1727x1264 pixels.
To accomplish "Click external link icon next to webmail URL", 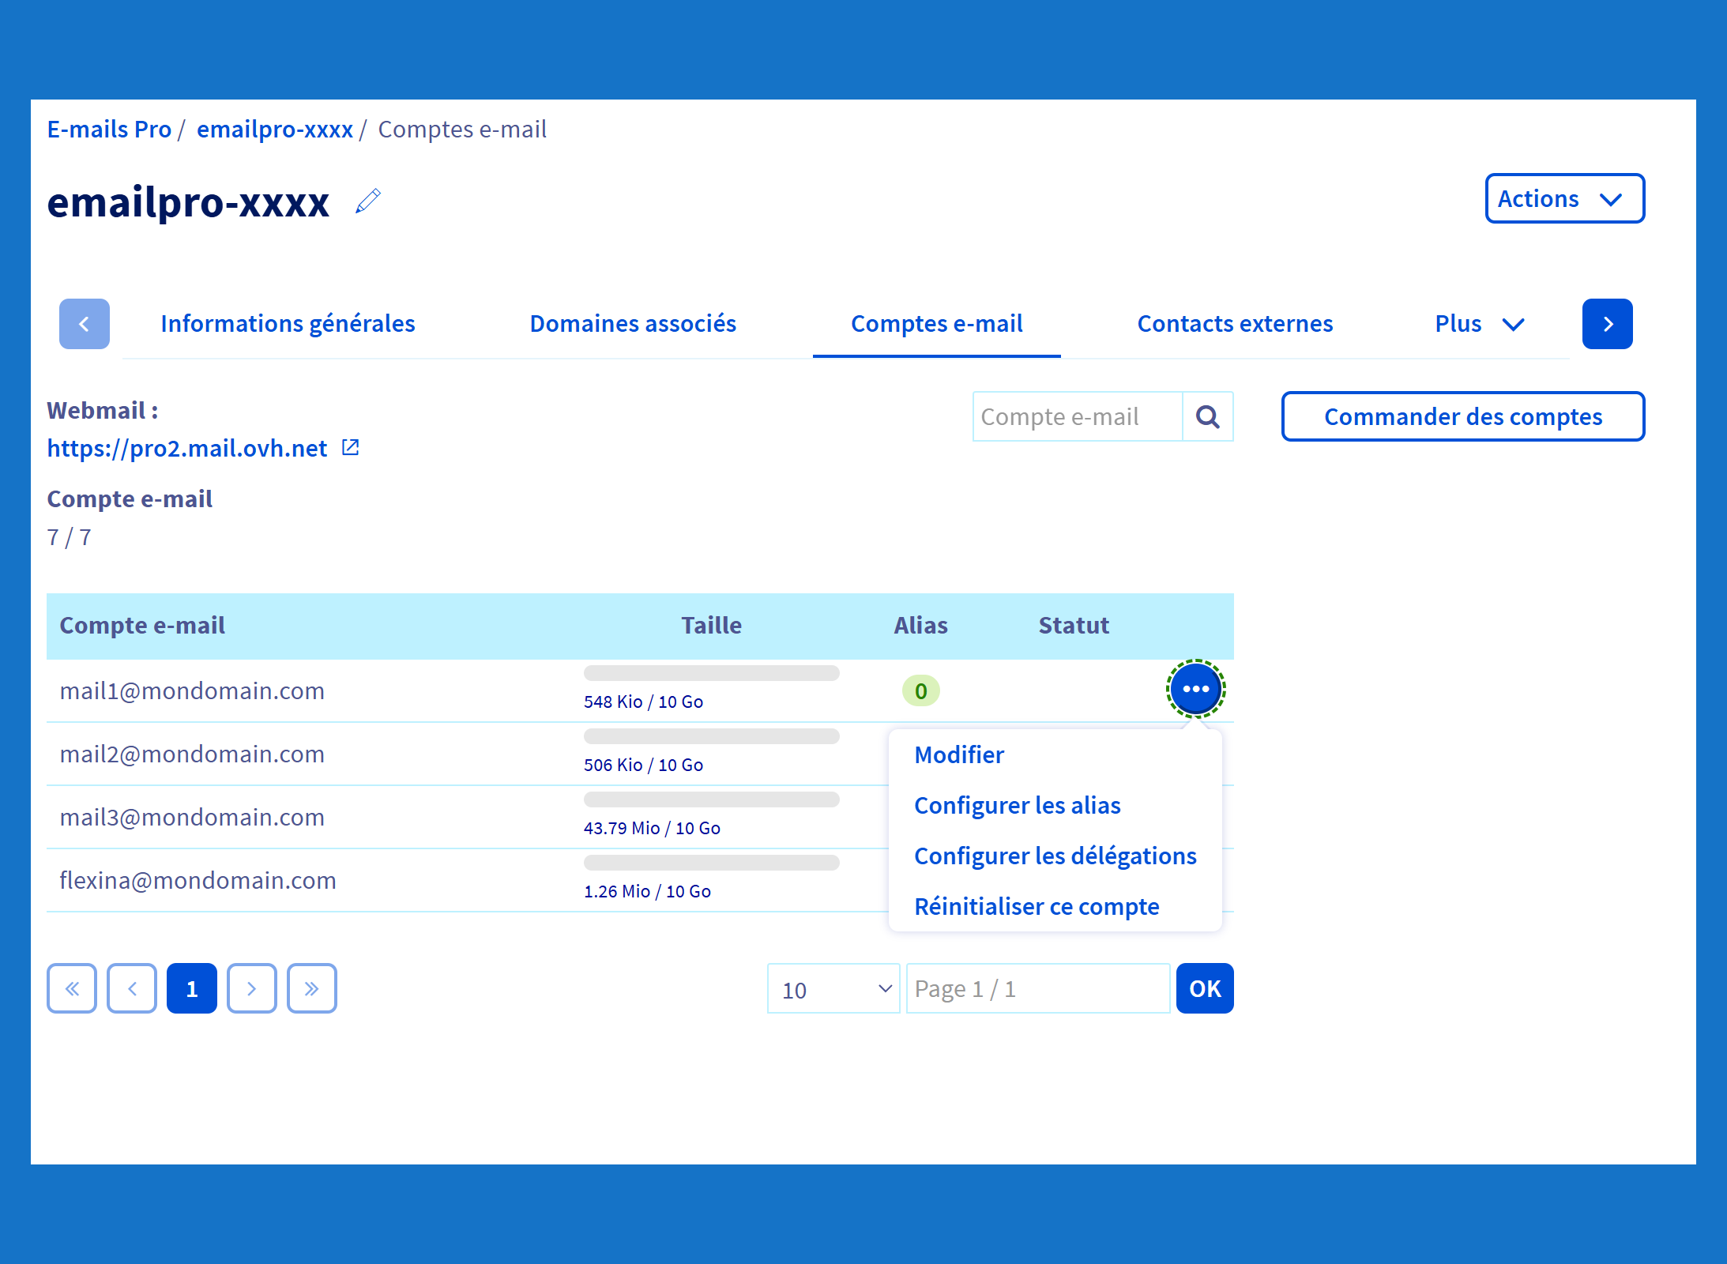I will tap(350, 448).
